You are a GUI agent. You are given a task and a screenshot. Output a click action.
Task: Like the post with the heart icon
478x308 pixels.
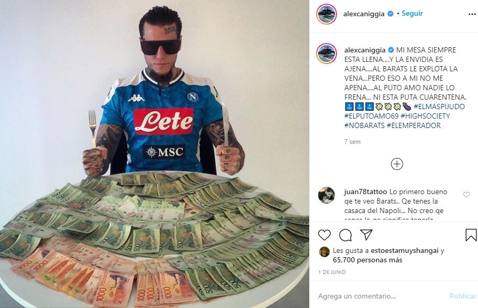click(324, 235)
